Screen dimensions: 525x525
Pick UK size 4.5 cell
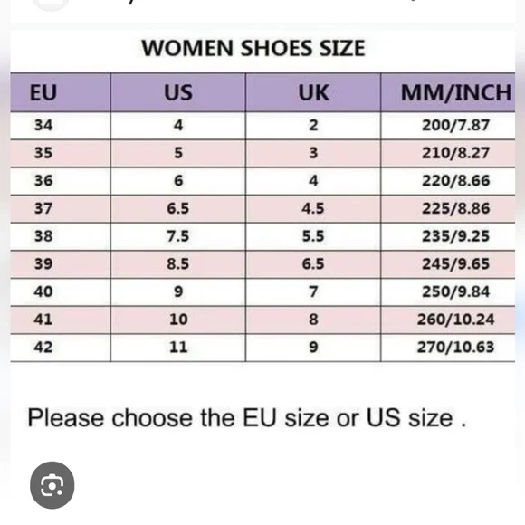(x=313, y=209)
